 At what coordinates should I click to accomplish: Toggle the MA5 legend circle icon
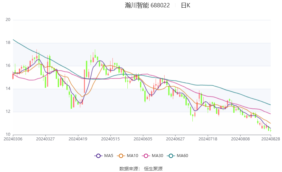(98, 156)
